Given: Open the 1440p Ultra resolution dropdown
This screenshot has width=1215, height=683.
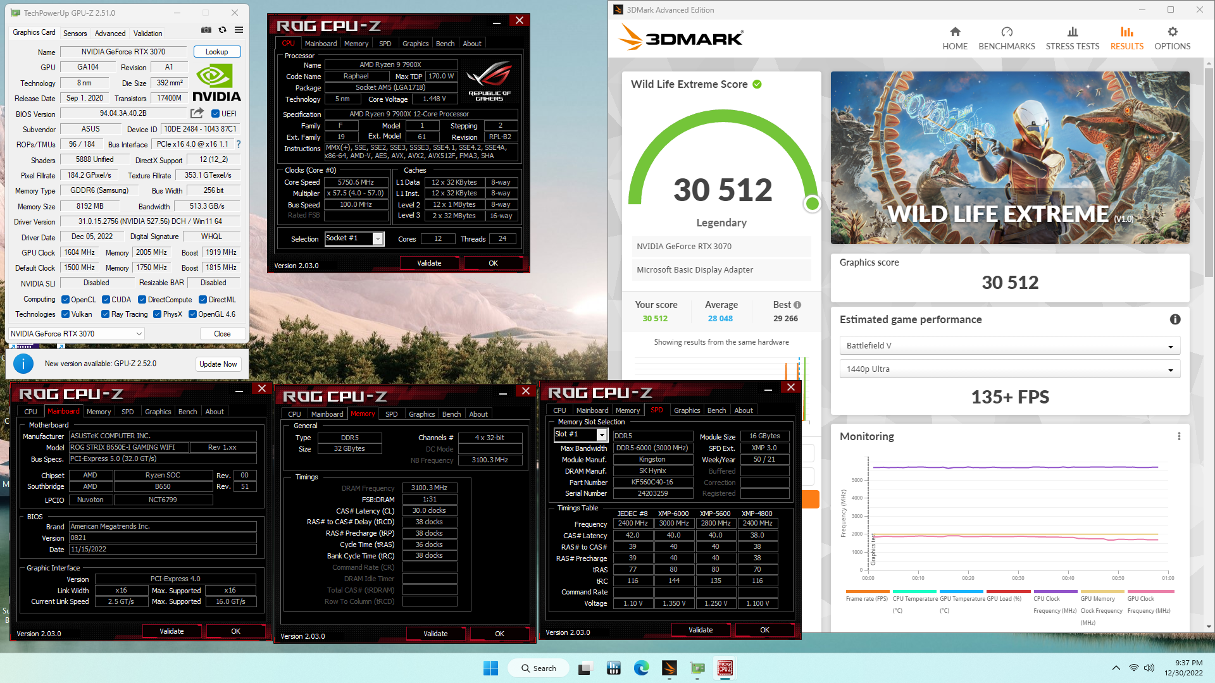Looking at the screenshot, I should (1009, 369).
